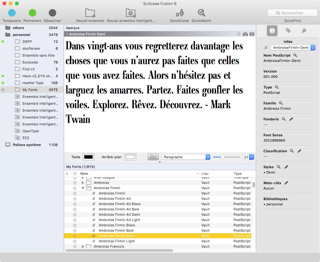This screenshot has height=262, width=320.
Task: Mark preview font as favorite with star
Action: point(238,34)
